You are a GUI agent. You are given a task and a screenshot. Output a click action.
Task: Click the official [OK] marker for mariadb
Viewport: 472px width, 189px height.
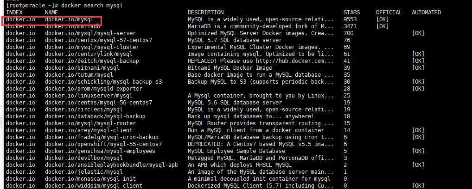point(383,26)
